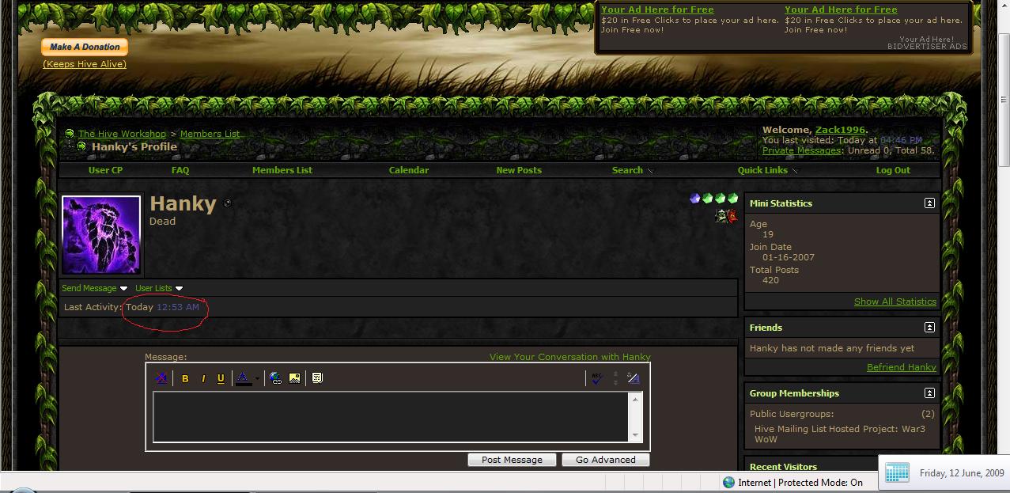Viewport: 1010px width, 493px height.
Task: Open the Private Messages link
Action: pos(801,150)
